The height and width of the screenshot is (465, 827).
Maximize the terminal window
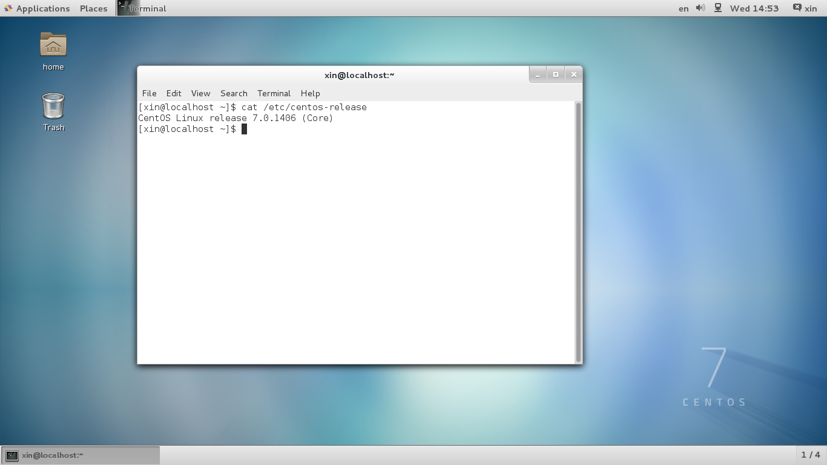556,74
